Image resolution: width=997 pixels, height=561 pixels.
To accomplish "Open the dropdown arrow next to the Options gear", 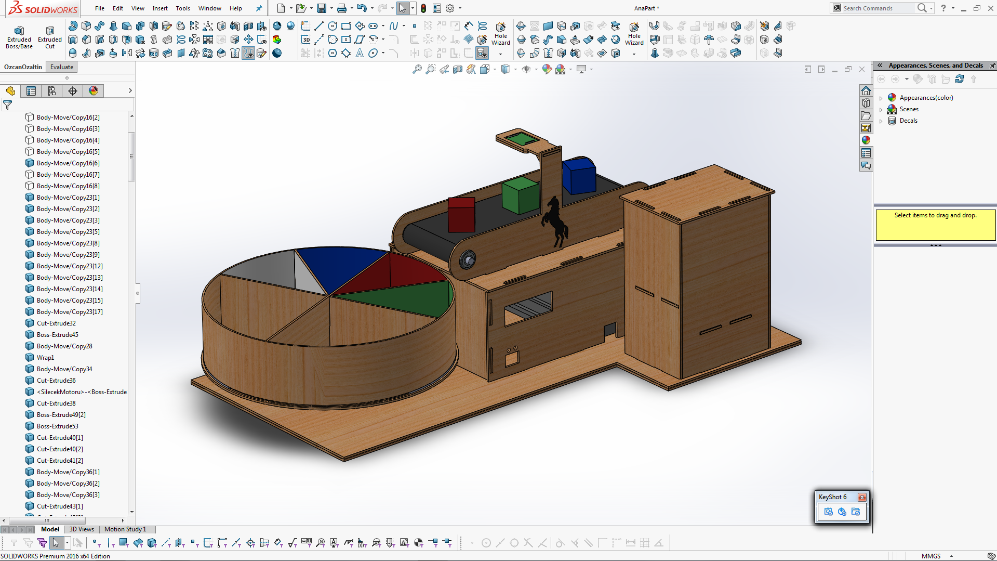I will click(460, 8).
